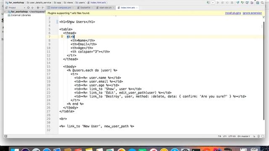Viewport: 269px width, 151px height.
Task: Close the index.html.erb tab
Action: coord(137,8)
